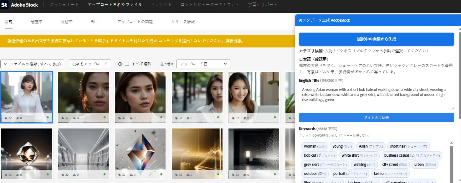Open the ファイルの種類: すべて (103) dropdown
The image size is (461, 183).
click(33, 64)
